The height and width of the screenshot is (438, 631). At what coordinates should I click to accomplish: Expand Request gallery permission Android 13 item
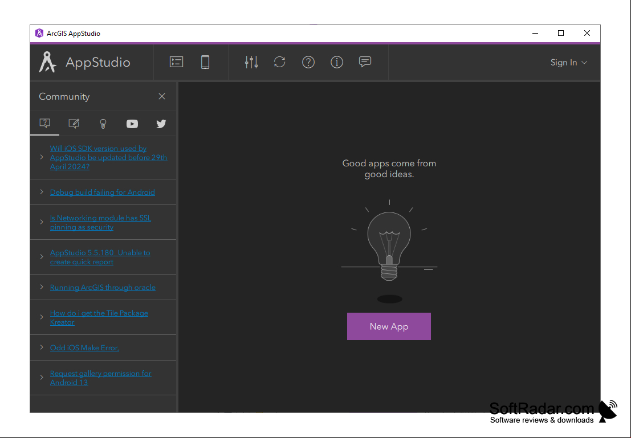tap(42, 377)
